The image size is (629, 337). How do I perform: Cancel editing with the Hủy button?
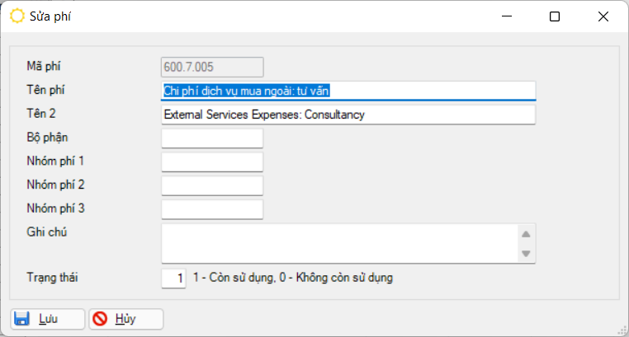coord(125,319)
